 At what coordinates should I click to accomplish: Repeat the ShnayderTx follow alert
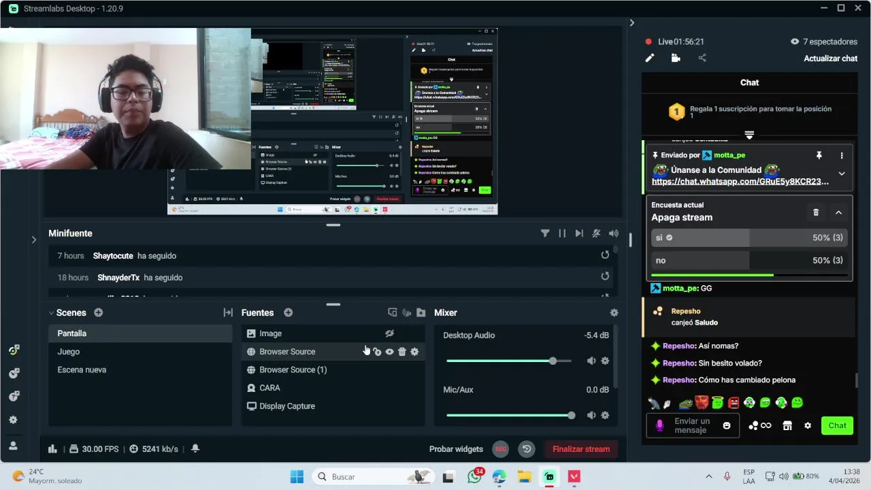point(605,276)
